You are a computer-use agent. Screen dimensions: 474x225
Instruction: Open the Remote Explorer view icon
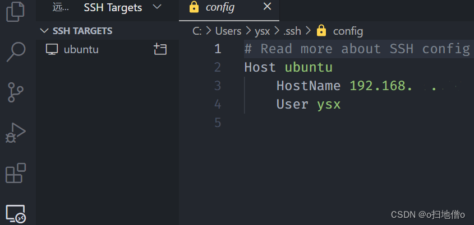[x=16, y=214]
